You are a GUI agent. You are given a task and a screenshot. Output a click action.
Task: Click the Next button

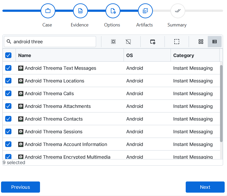pos(205,187)
